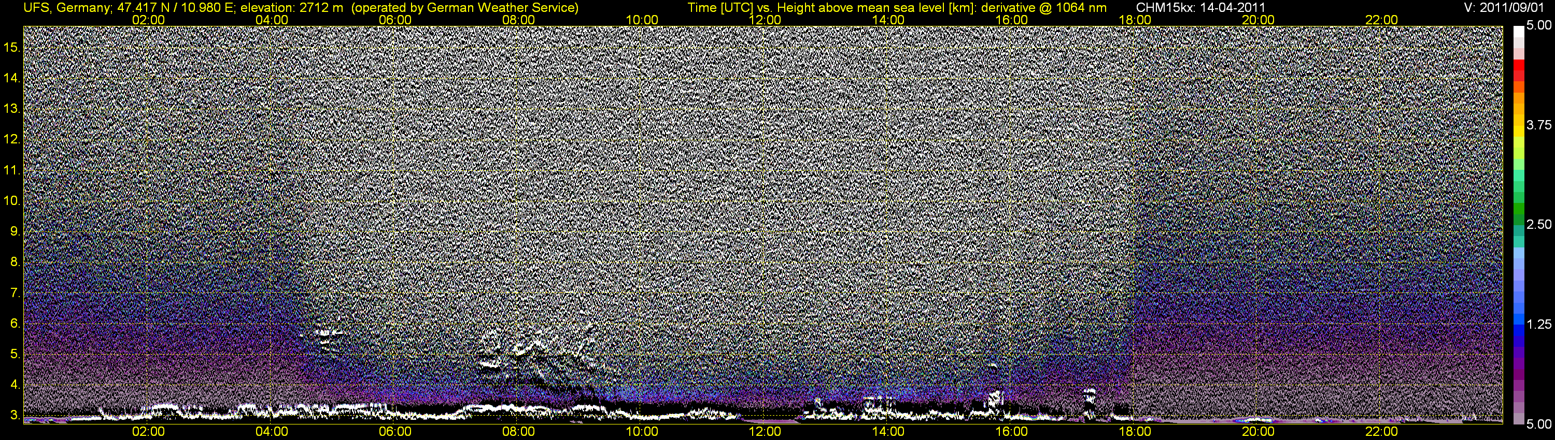Click the 11 km height axis label

12,170
